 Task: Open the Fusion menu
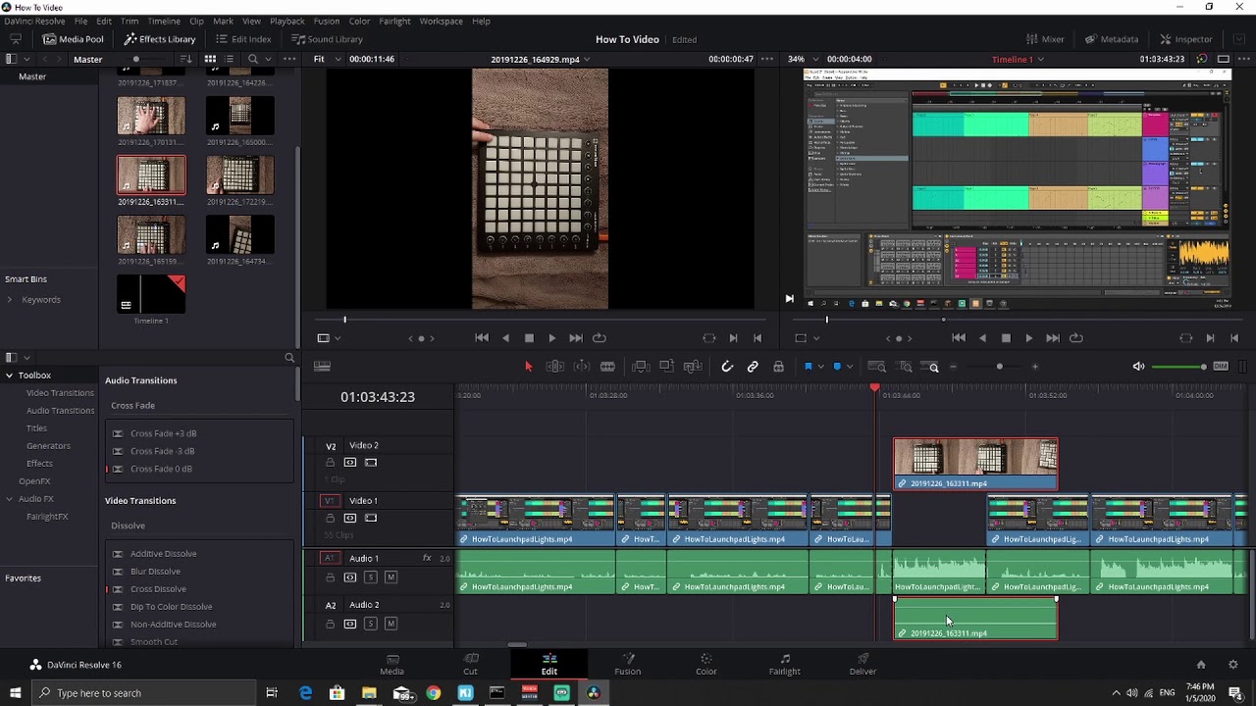[327, 21]
